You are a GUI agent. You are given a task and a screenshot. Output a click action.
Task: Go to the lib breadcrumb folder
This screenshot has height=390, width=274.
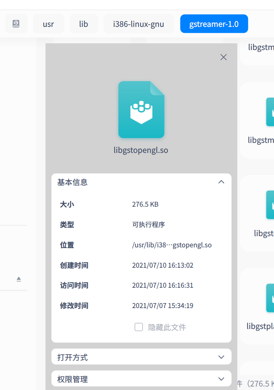click(84, 24)
